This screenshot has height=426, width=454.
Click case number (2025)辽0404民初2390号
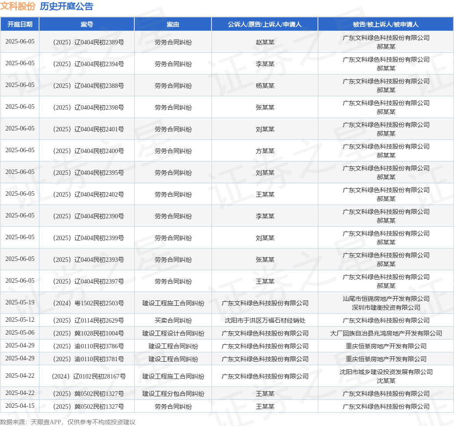point(88,216)
